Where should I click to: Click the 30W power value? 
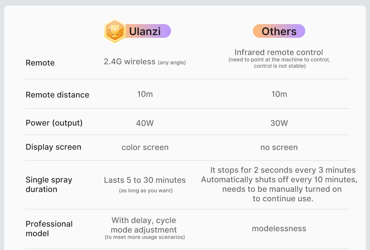(279, 123)
